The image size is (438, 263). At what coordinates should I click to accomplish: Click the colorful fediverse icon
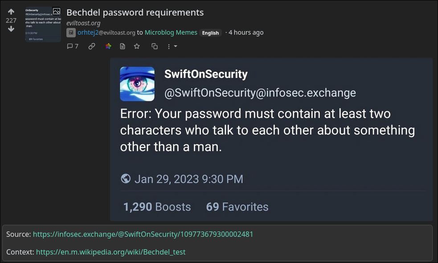[108, 46]
